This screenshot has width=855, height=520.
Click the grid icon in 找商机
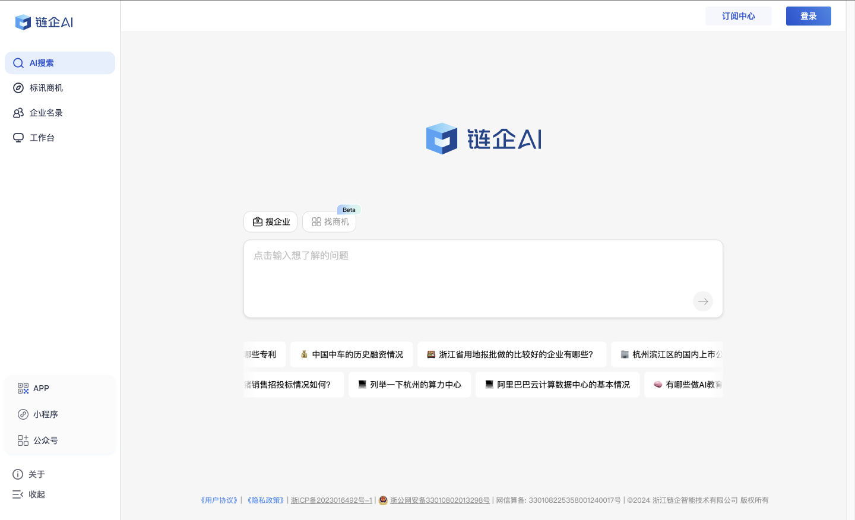tap(316, 222)
